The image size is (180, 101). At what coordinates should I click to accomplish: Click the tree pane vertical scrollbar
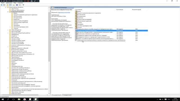coord(49,37)
